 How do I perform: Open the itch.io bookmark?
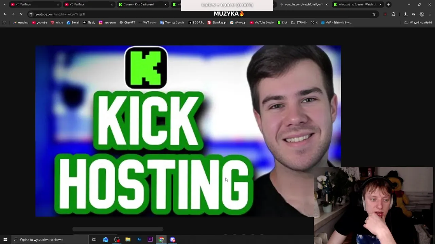pos(57,23)
